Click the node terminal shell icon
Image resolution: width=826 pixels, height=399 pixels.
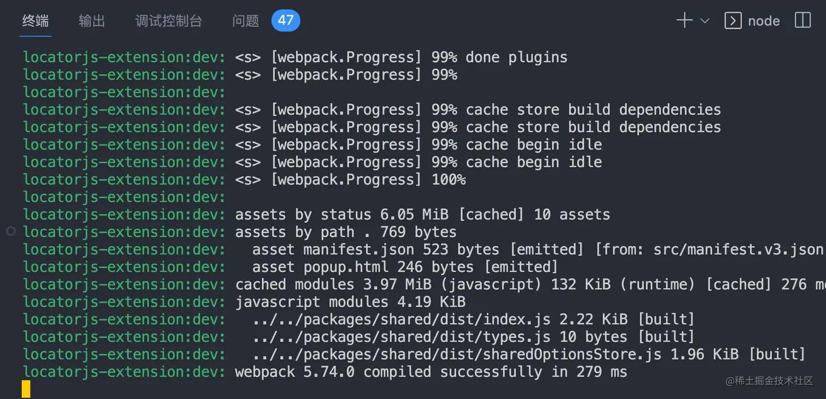pyautogui.click(x=733, y=21)
